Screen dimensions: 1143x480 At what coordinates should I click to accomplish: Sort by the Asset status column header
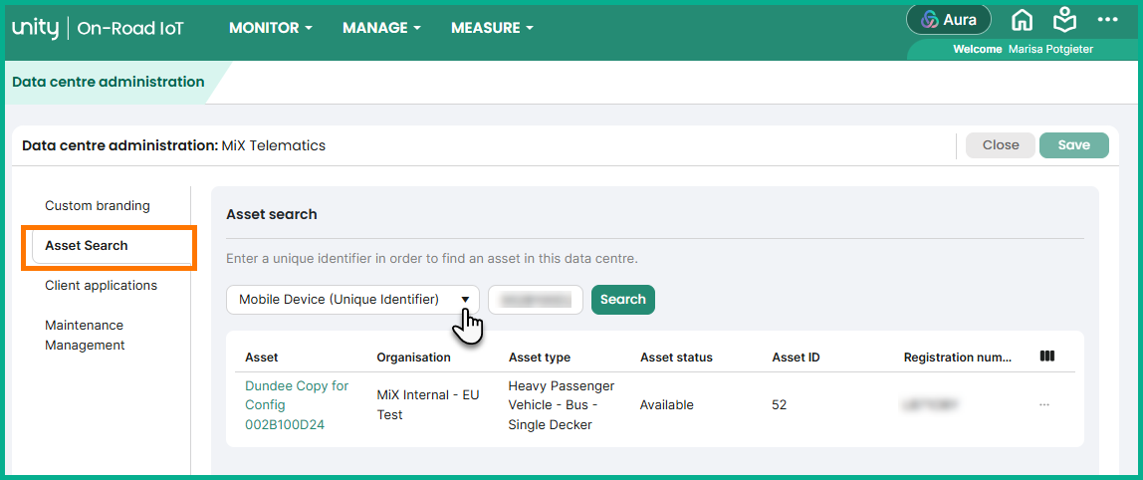point(676,358)
